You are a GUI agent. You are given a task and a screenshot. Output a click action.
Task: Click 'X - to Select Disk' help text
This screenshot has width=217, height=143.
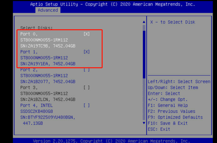coord(173,22)
